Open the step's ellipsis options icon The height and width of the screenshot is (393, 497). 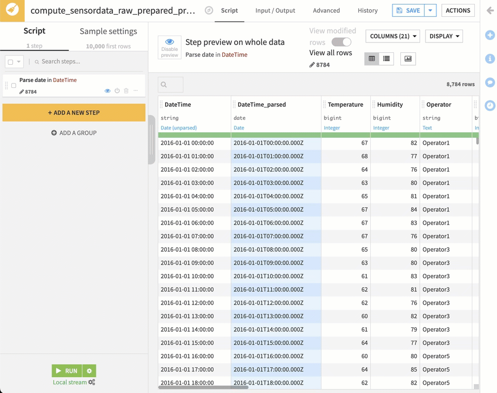(136, 90)
